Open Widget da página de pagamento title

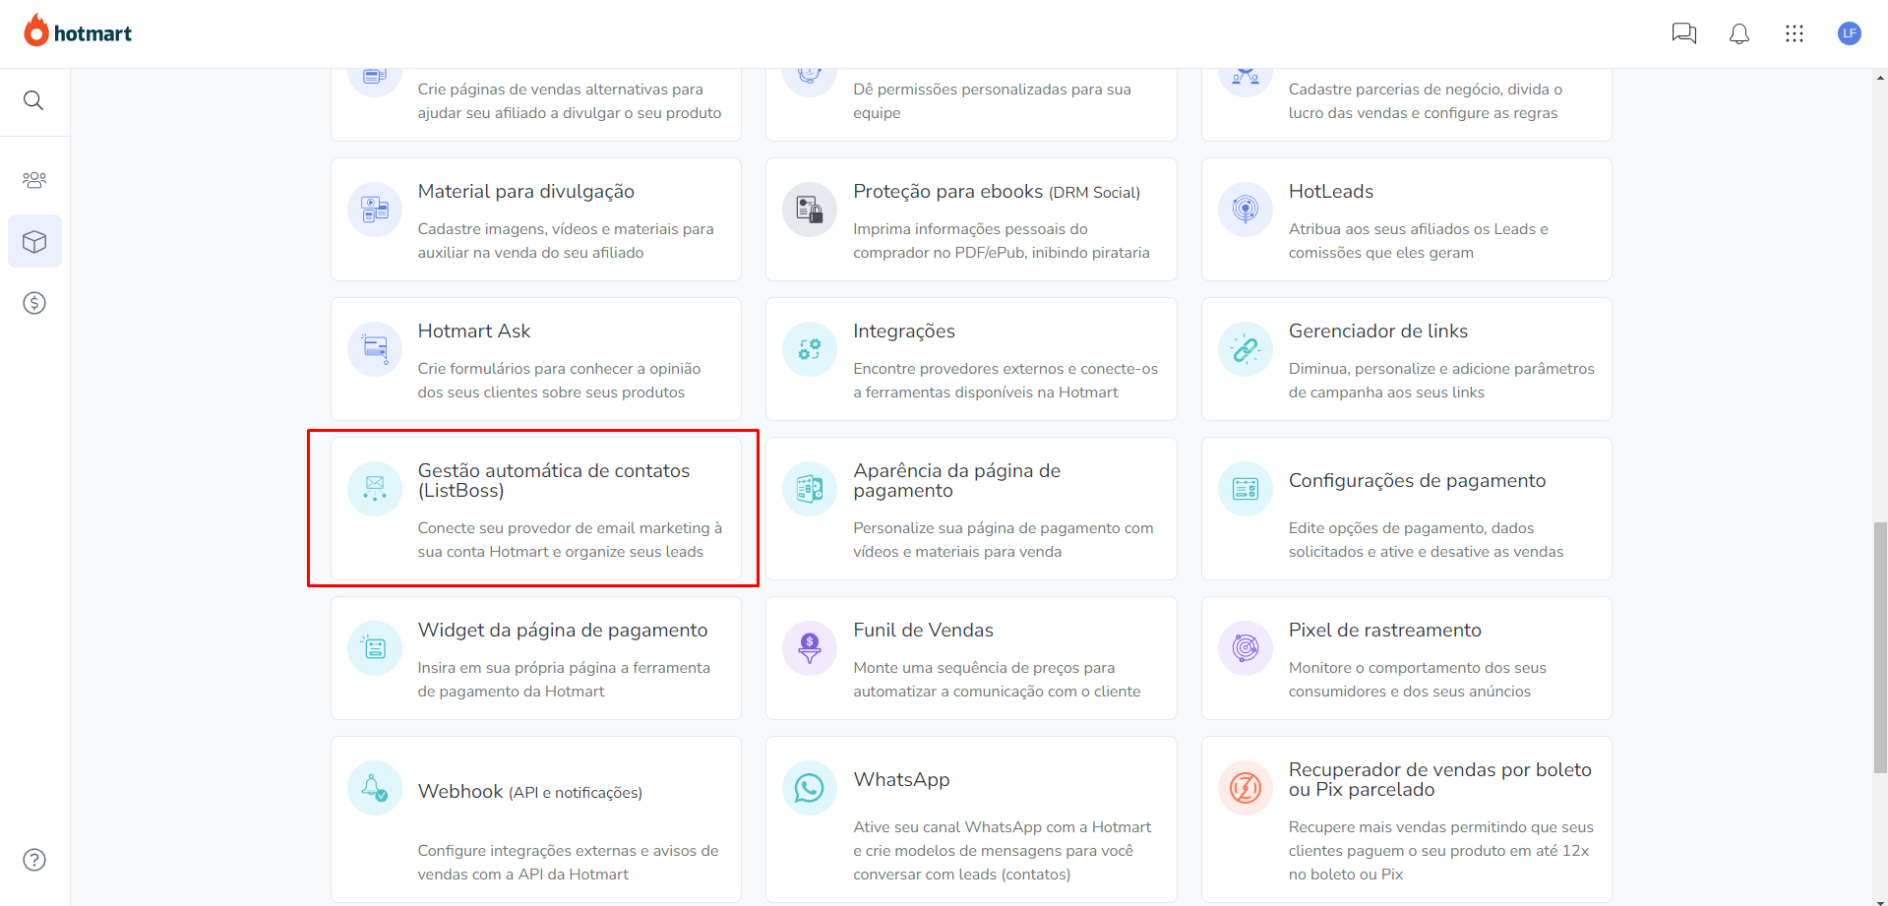pyautogui.click(x=563, y=631)
